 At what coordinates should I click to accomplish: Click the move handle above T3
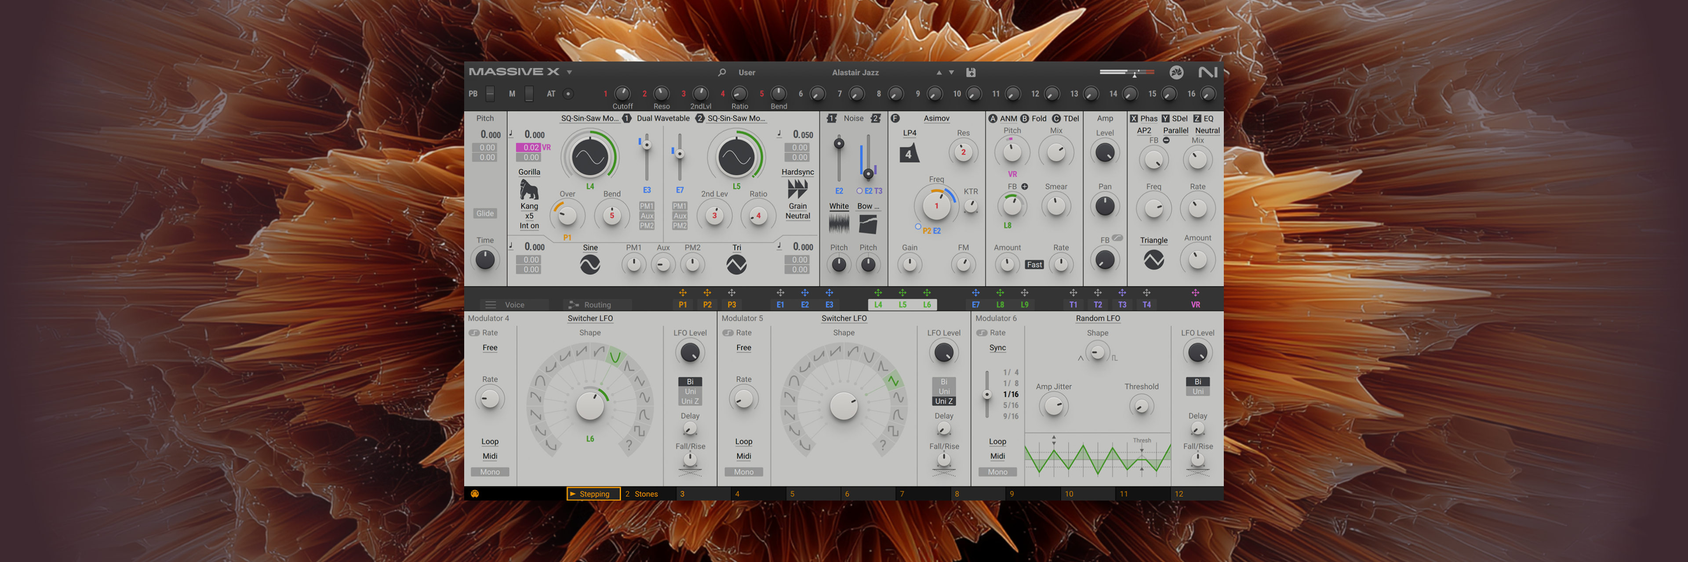(1122, 292)
